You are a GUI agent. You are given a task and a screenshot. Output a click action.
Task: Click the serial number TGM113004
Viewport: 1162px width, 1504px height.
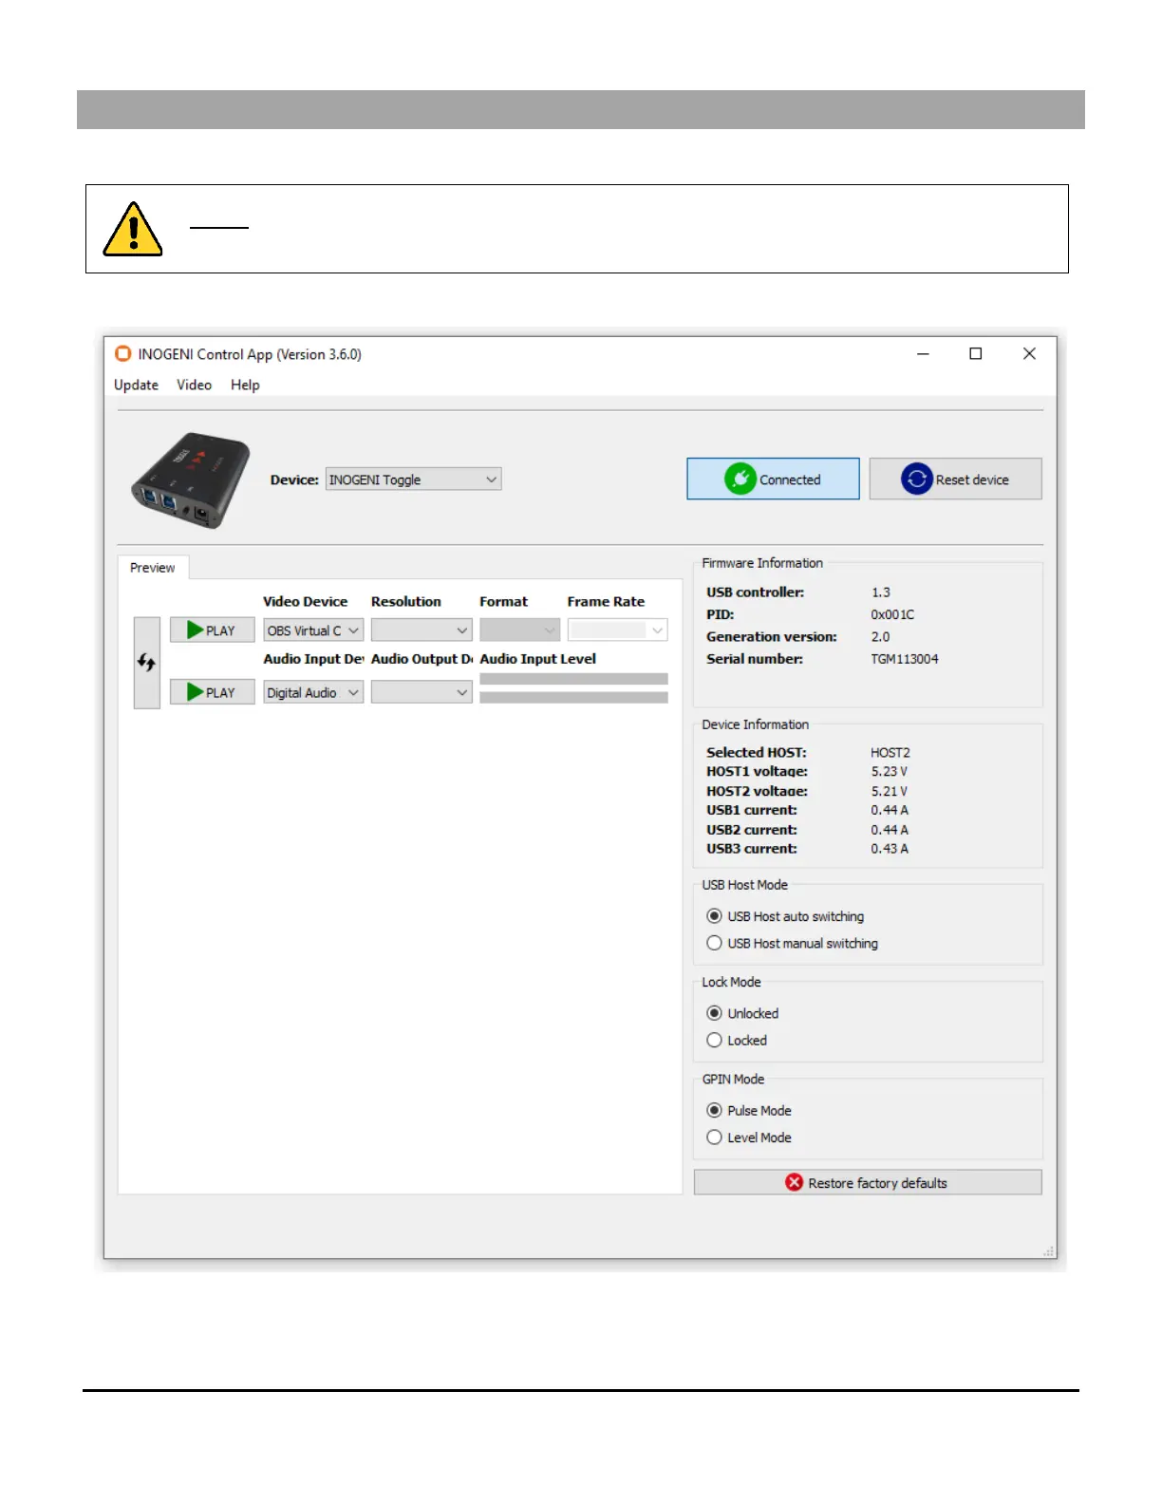coord(904,659)
